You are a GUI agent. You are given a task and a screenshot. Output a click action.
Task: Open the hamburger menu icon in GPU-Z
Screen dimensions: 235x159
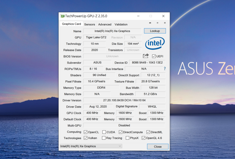click(x=165, y=23)
